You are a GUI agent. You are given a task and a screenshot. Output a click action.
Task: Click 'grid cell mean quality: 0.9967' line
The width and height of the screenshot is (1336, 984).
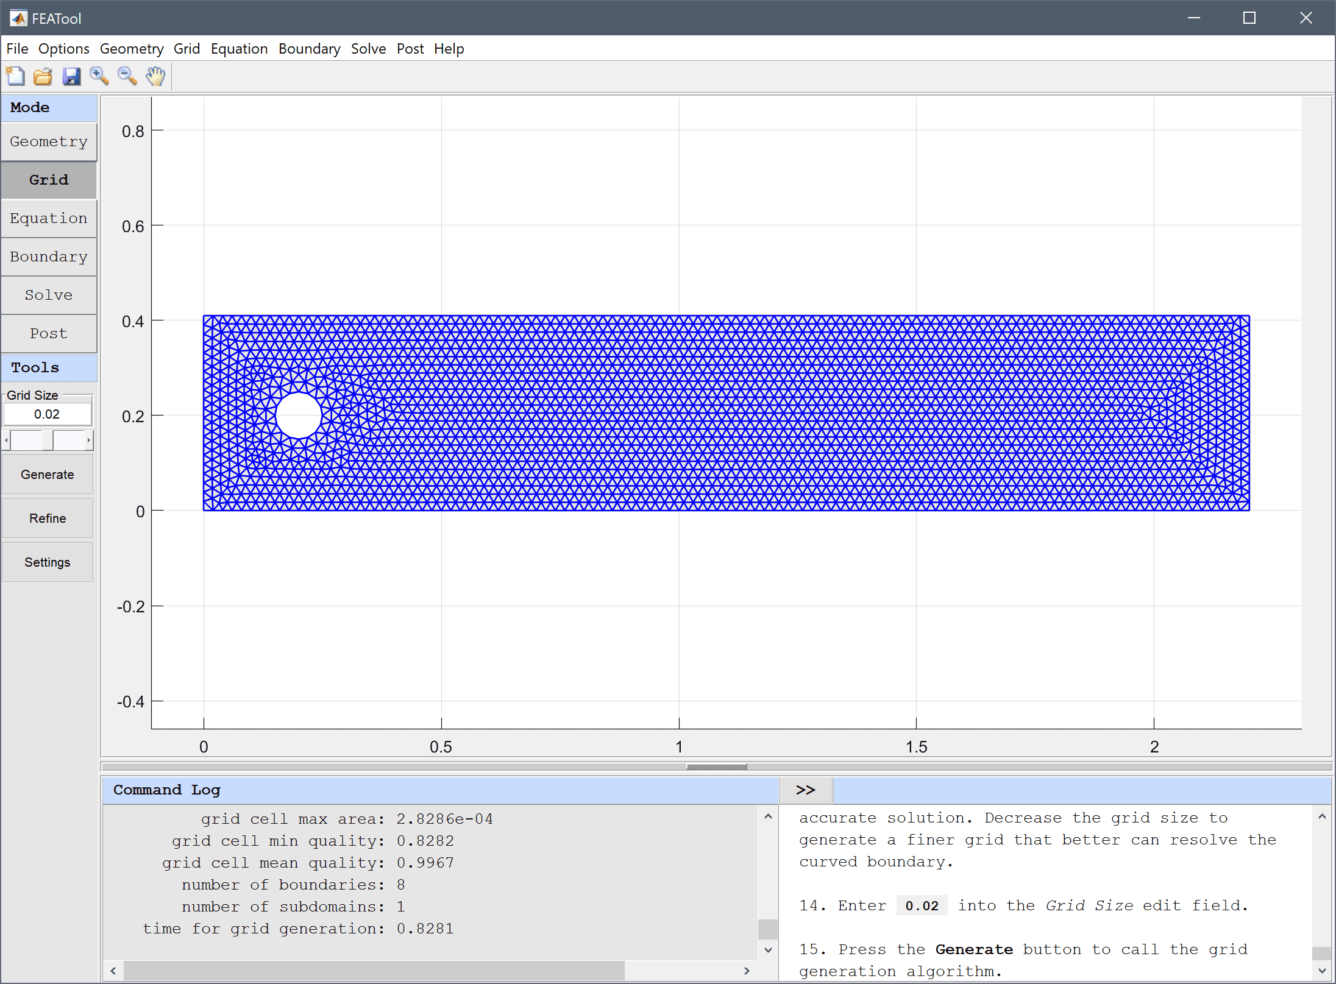point(308,863)
